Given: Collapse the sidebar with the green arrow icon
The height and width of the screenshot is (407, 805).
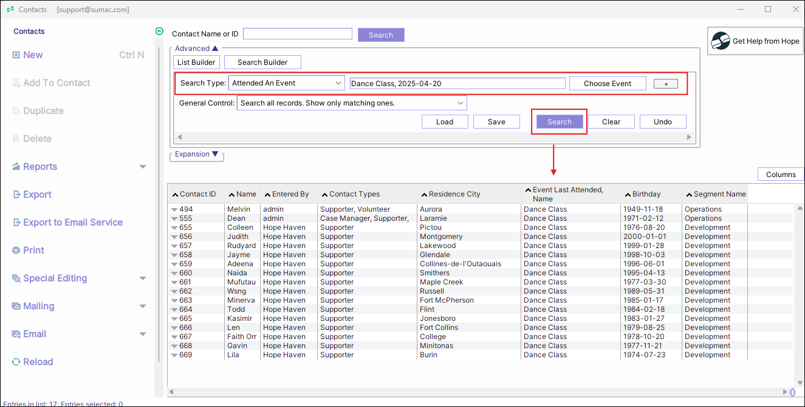Looking at the screenshot, I should pyautogui.click(x=159, y=32).
